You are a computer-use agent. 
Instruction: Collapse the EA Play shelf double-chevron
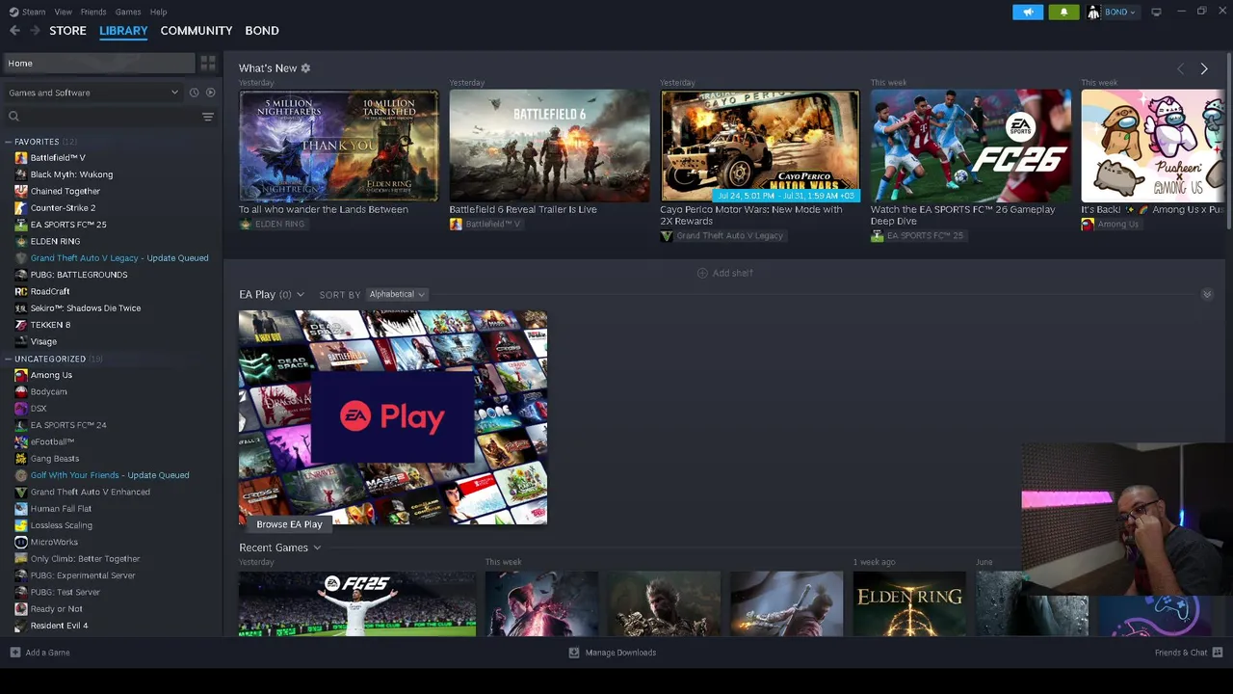(x=1207, y=294)
